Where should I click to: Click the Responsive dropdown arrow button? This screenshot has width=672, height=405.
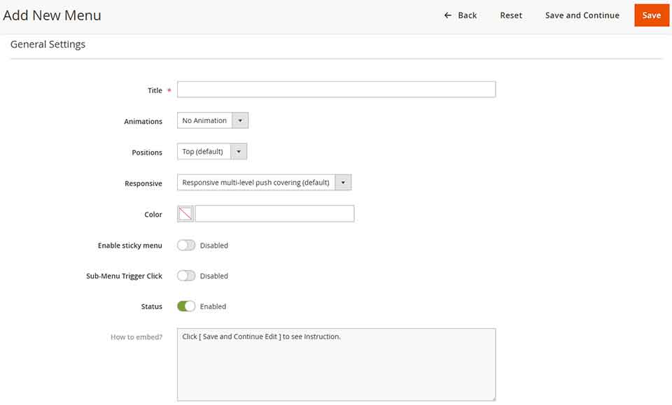342,182
